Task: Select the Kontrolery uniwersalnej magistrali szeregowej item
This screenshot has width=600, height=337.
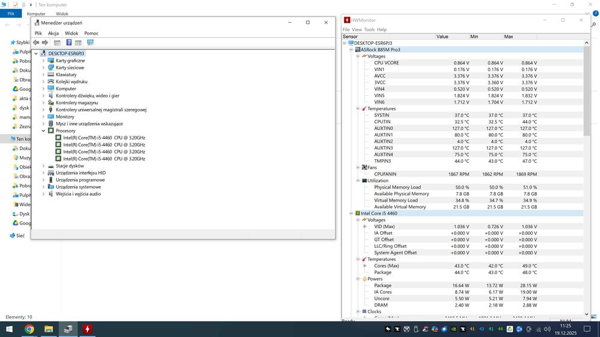Action: 101,110
